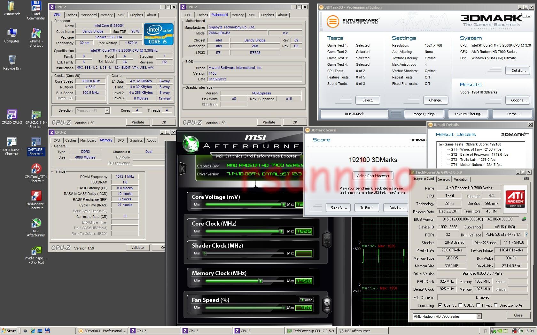
Task: Launch GPU-Z.0.5.9 desktop shortcut
Action: point(36,119)
